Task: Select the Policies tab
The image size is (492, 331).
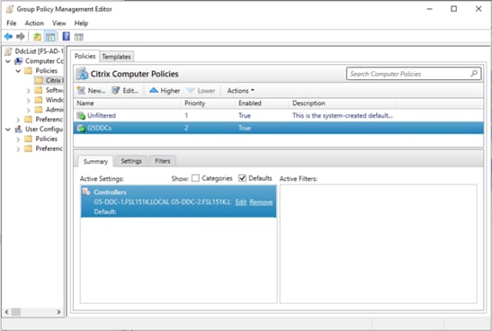Action: tap(85, 56)
